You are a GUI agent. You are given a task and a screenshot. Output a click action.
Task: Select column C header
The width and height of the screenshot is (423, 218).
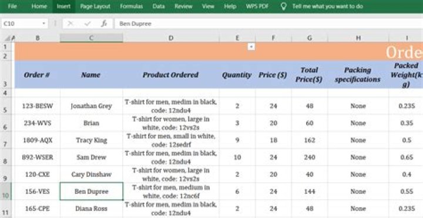(x=91, y=38)
